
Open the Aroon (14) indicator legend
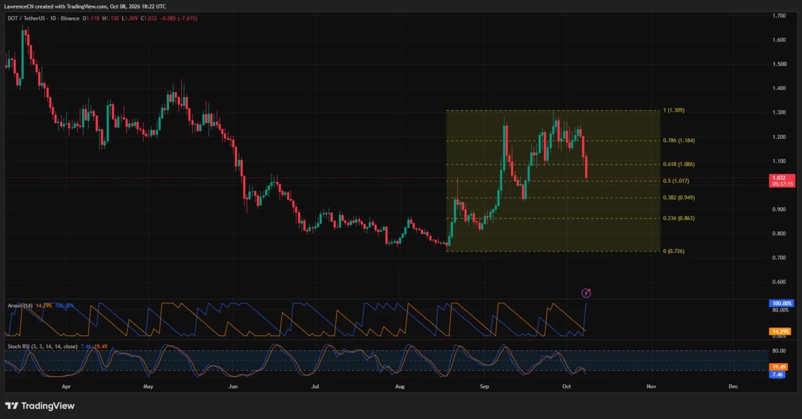pos(20,305)
